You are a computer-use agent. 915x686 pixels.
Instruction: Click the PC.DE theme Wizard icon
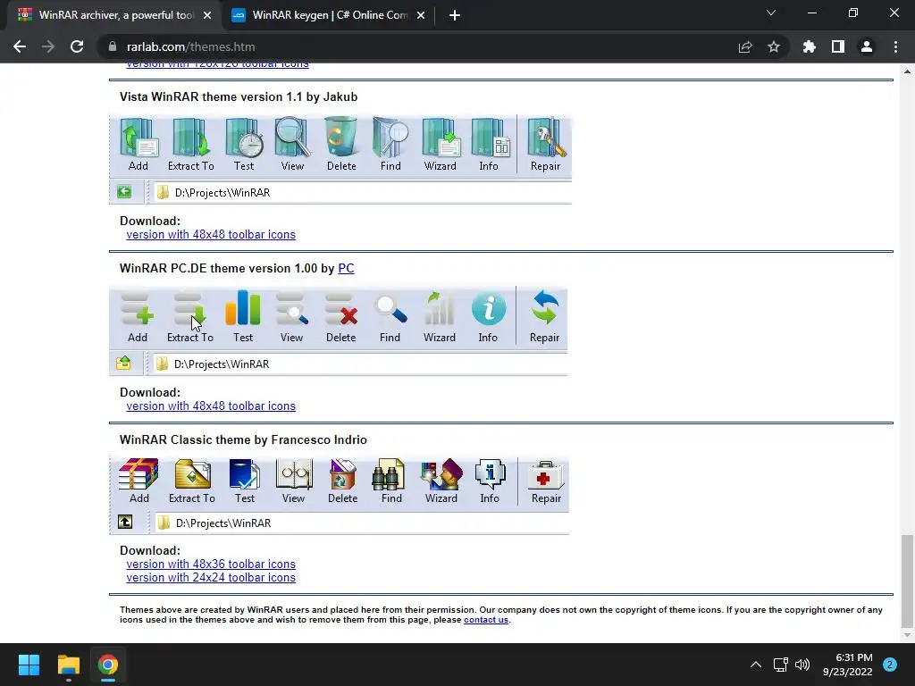(440, 308)
